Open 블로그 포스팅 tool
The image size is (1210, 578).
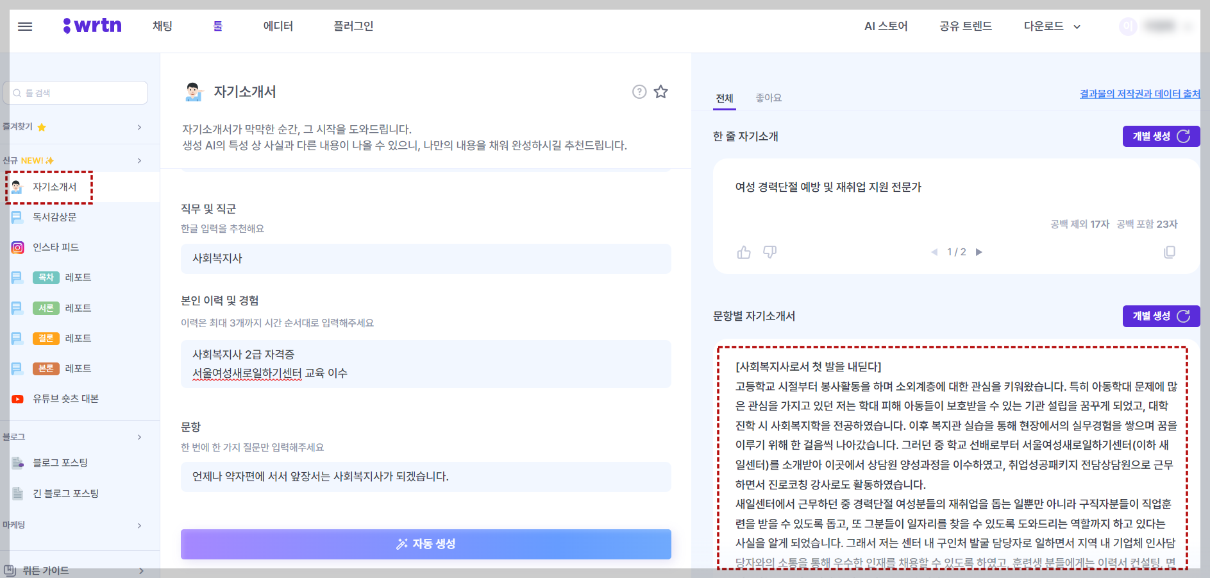(x=60, y=463)
